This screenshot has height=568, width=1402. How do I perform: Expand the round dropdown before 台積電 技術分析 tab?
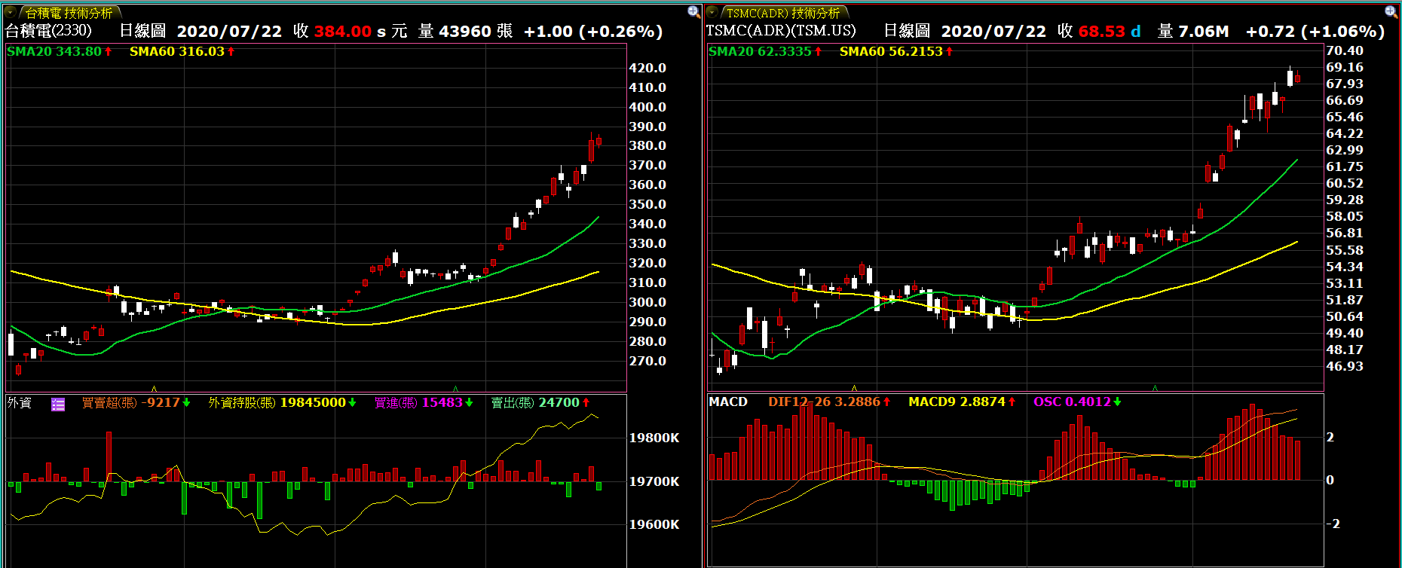pos(11,12)
